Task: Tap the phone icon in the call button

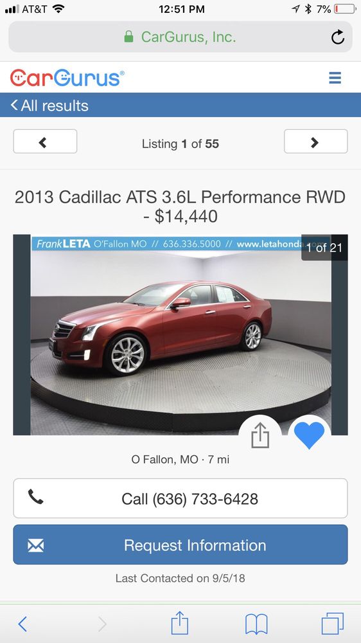Action: point(35,497)
